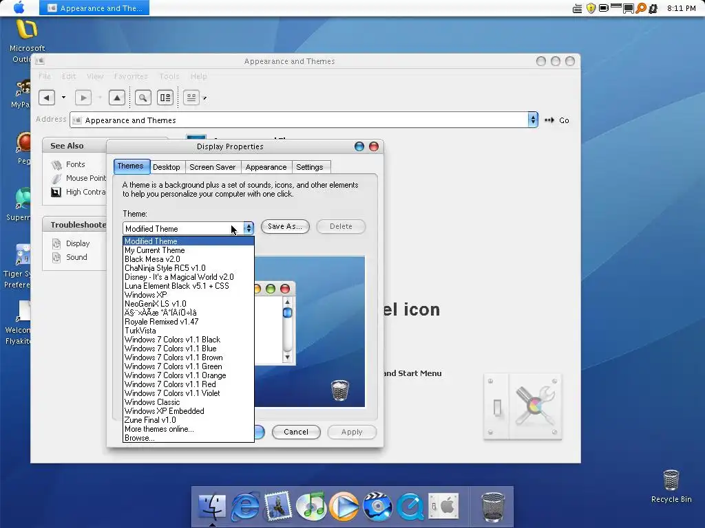The height and width of the screenshot is (528, 705).
Task: Open Finder icon in the dock
Action: pos(212,506)
